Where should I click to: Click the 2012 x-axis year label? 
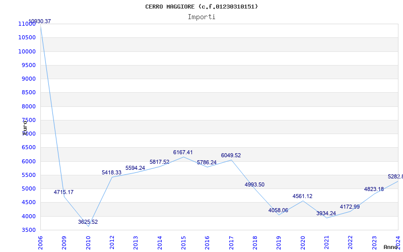(112, 243)
